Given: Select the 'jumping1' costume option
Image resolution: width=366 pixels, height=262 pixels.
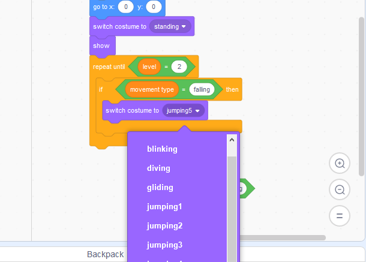Looking at the screenshot, I should [x=164, y=207].
